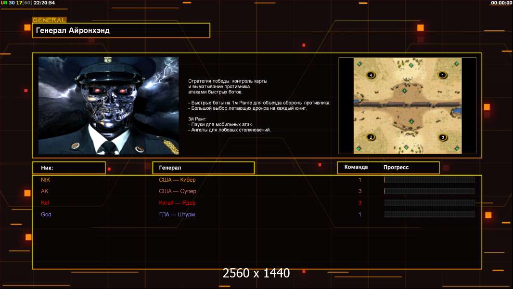This screenshot has width=513, height=289.
Task: Click the team number in God's row
Action: coord(360,214)
